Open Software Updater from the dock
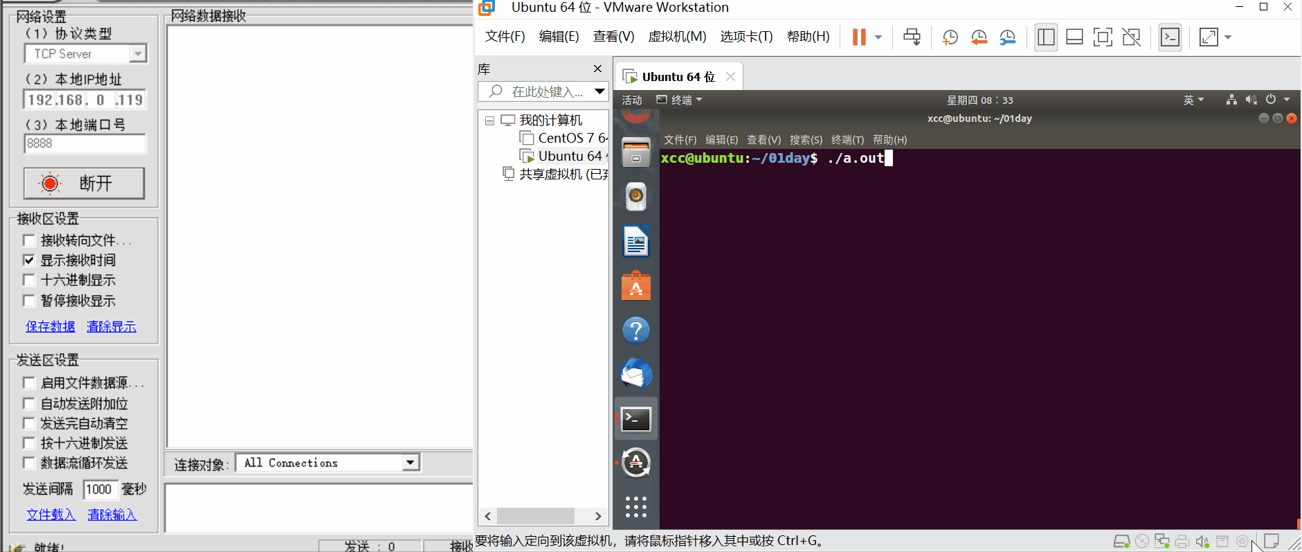Viewport: 1302px width, 552px height. (x=636, y=463)
